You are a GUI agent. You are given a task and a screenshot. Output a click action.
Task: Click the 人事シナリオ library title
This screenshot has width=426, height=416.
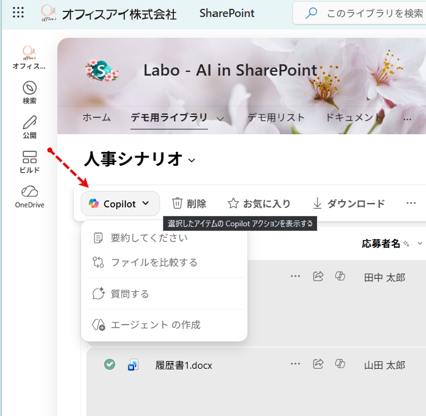(133, 159)
